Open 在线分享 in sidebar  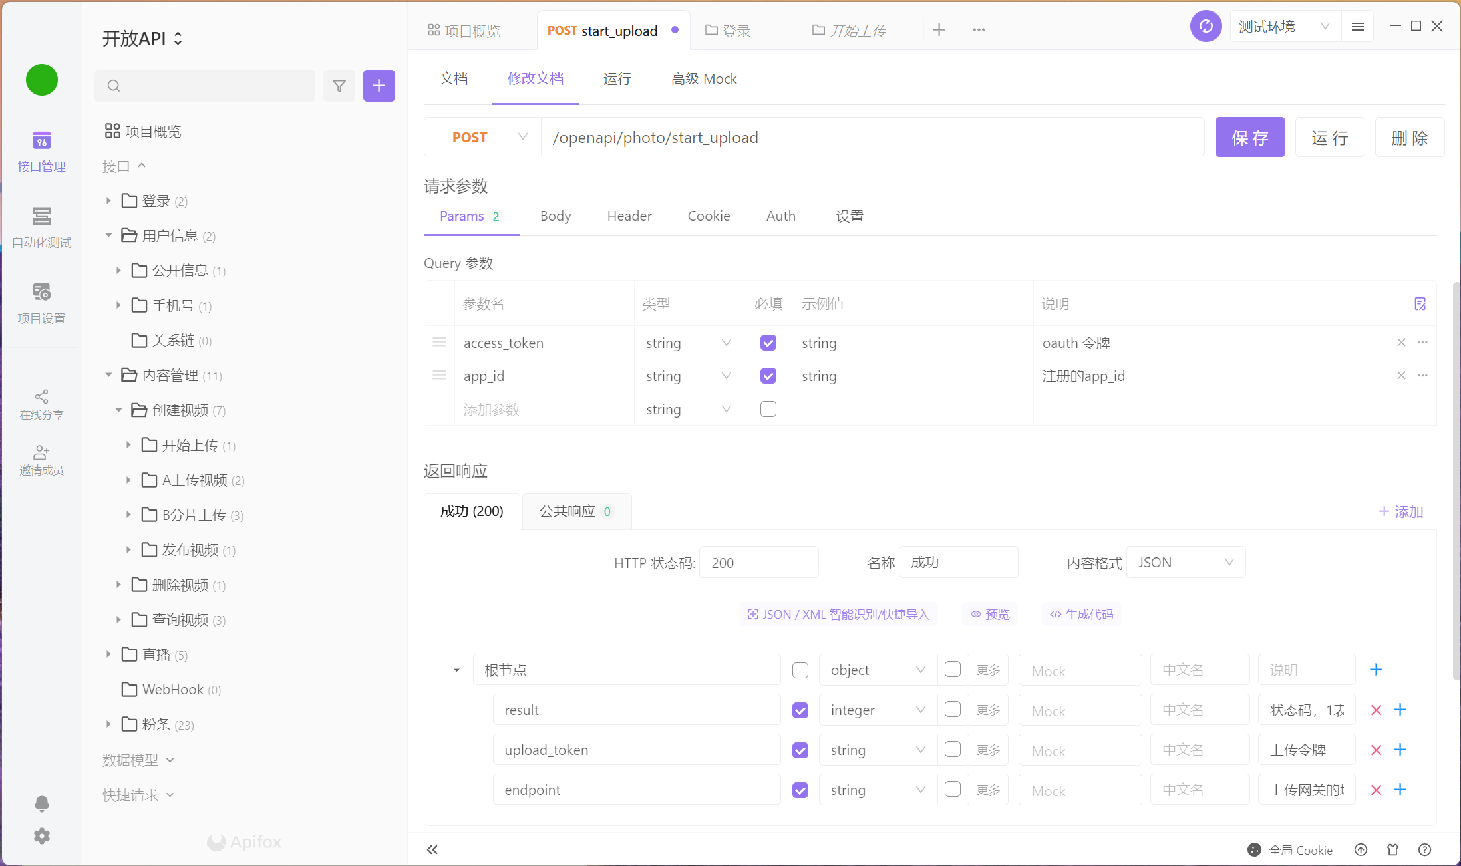41,405
